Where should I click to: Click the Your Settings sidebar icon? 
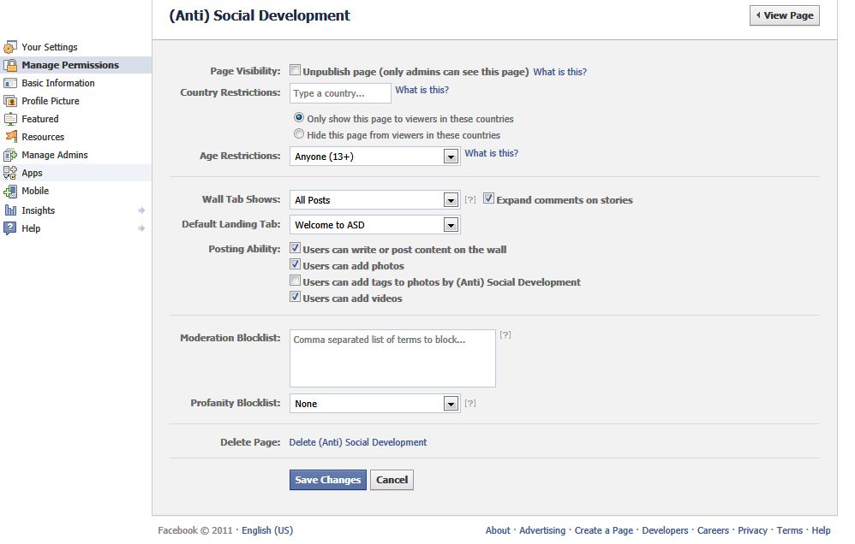(10, 47)
